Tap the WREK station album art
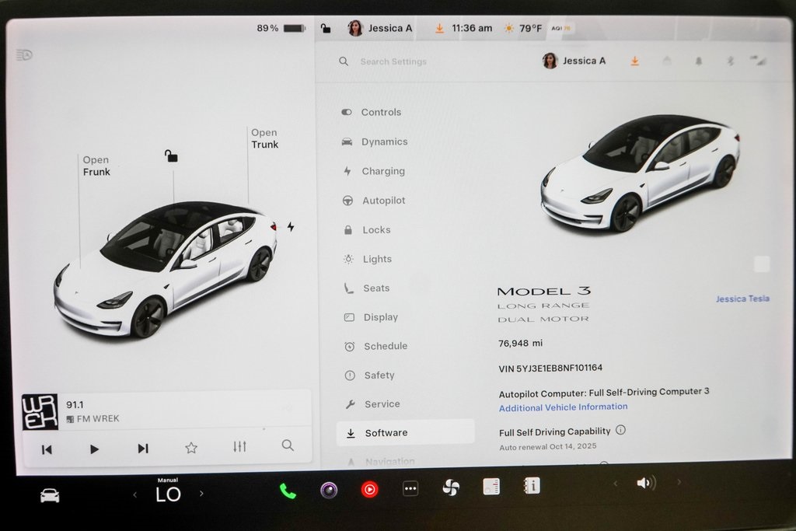Viewport: 796px width, 531px height. tap(40, 412)
